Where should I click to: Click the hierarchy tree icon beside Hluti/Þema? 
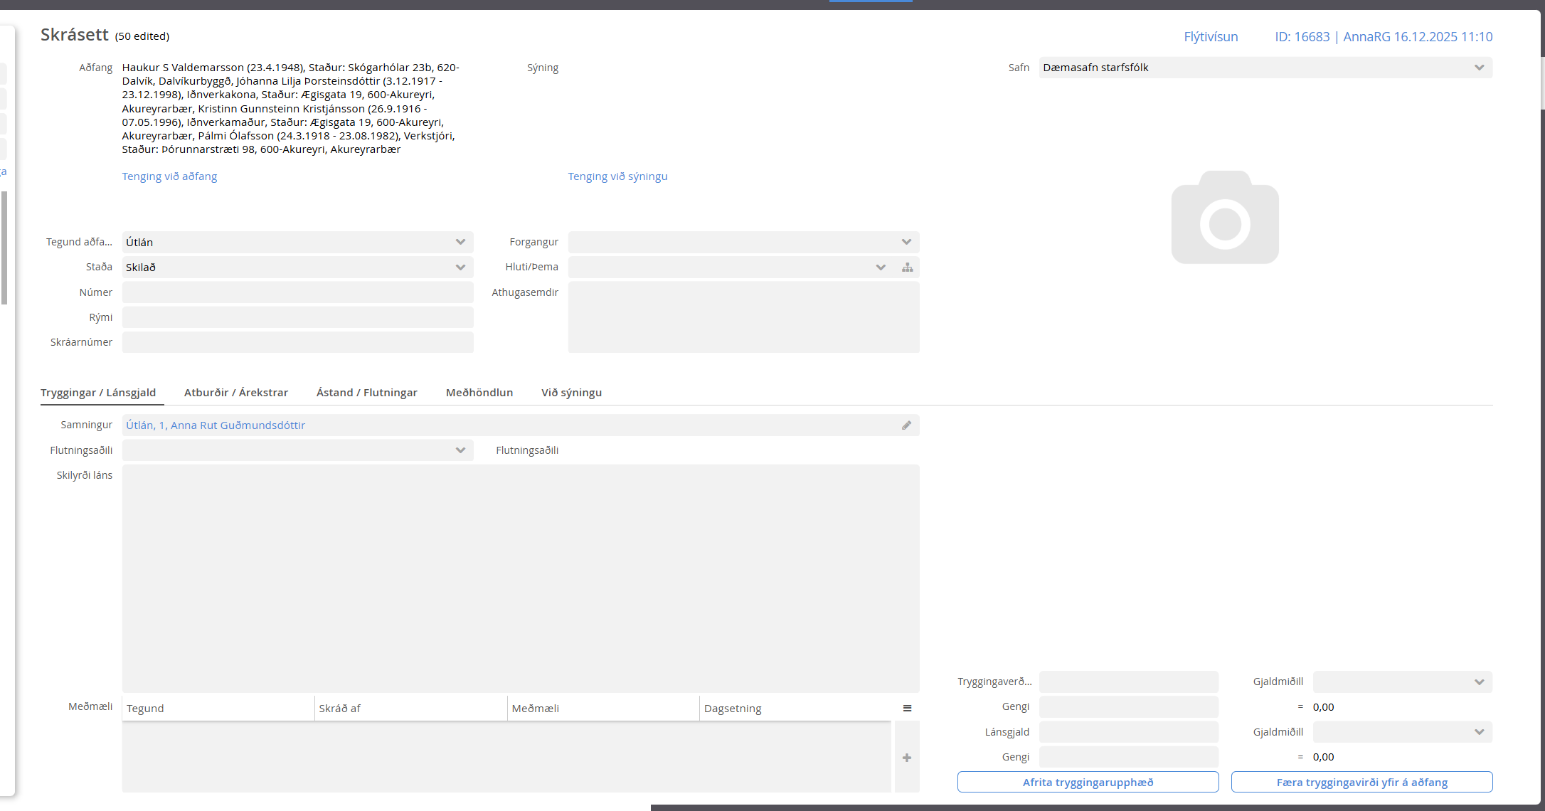coord(907,267)
